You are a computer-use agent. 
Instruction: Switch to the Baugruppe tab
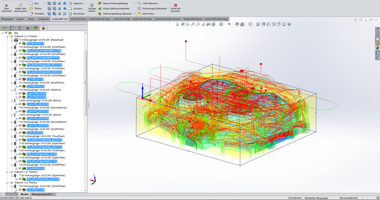click(7, 19)
